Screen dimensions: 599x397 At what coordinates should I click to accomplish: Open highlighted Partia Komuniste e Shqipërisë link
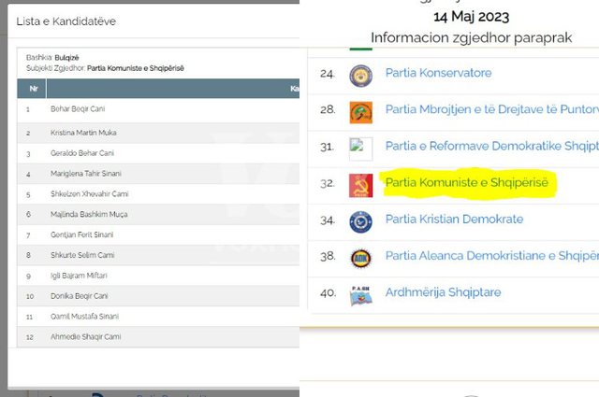coord(466,183)
